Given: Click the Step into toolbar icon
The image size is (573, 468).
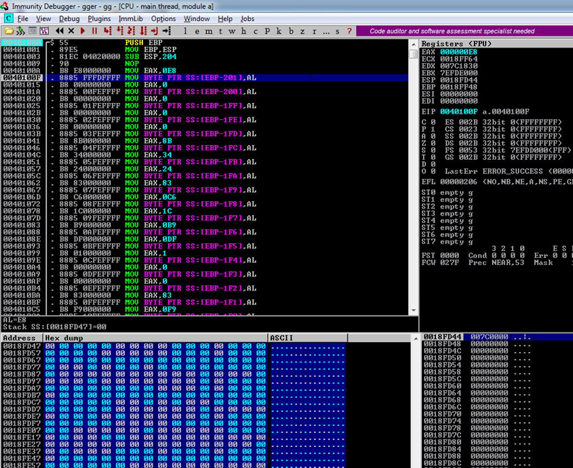Looking at the screenshot, I should 107,31.
